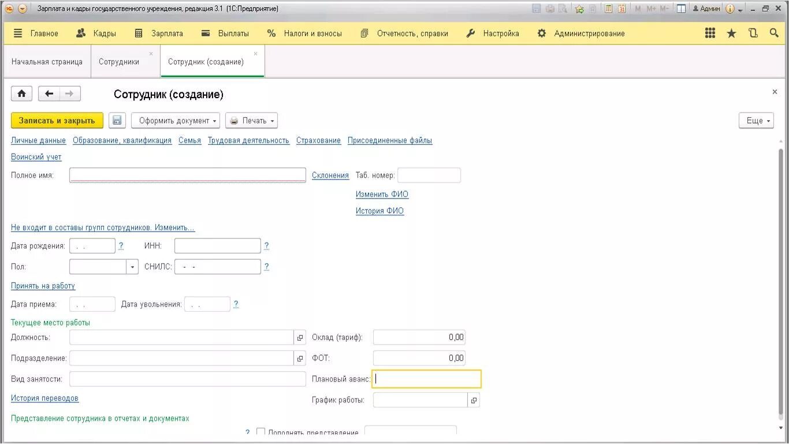Open History scroll icon
The image size is (789, 444).
point(753,33)
